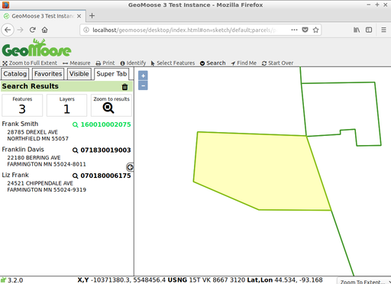Open the Search tool
The image size is (391, 284).
pos(213,63)
